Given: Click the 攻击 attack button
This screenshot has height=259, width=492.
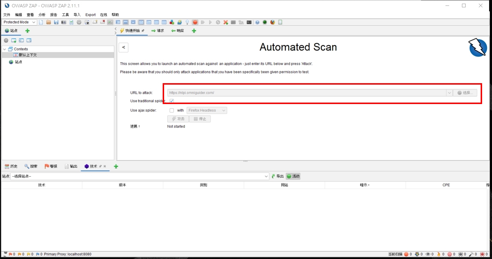Looking at the screenshot, I should click(x=178, y=119).
